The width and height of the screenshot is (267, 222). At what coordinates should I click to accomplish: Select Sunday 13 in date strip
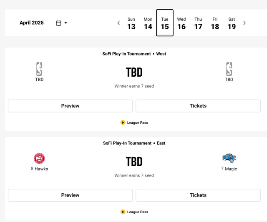[131, 23]
